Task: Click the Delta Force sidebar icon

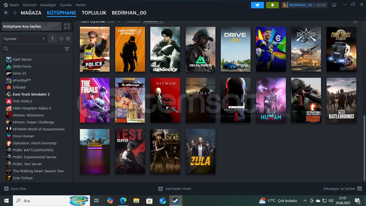Action: [x=9, y=66]
